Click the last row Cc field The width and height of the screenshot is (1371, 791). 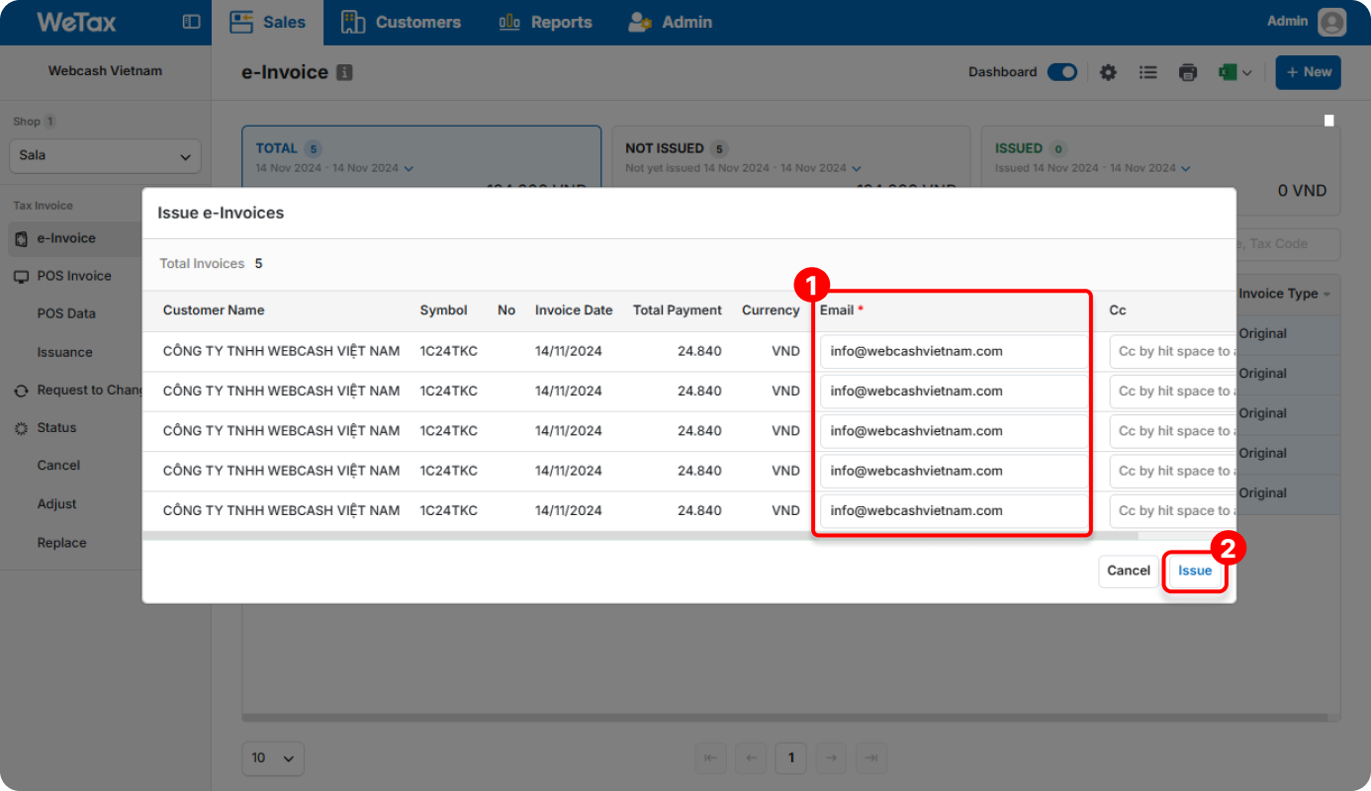(x=1172, y=510)
